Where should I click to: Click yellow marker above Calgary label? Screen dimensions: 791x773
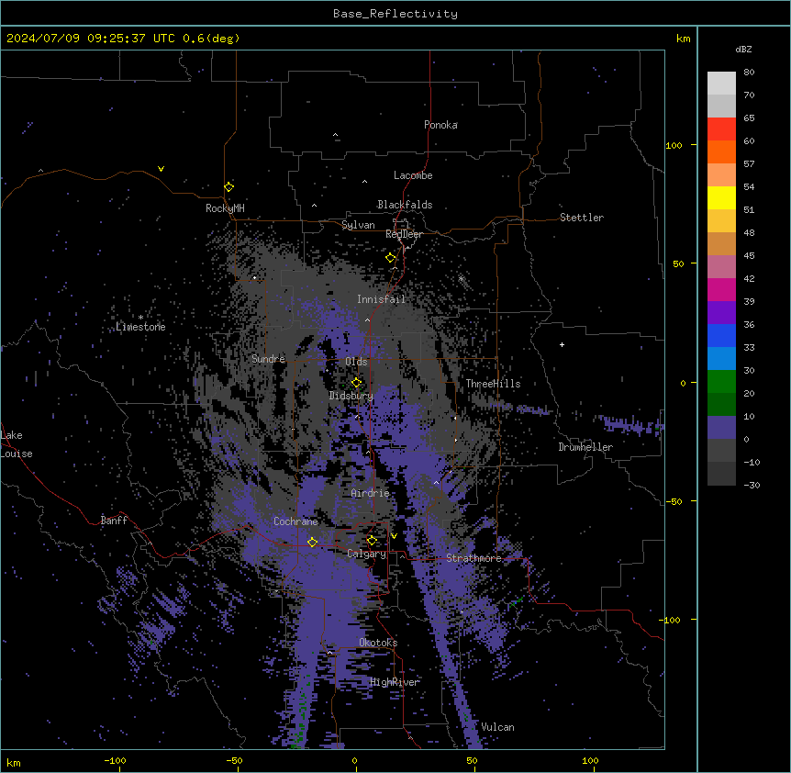coord(372,541)
